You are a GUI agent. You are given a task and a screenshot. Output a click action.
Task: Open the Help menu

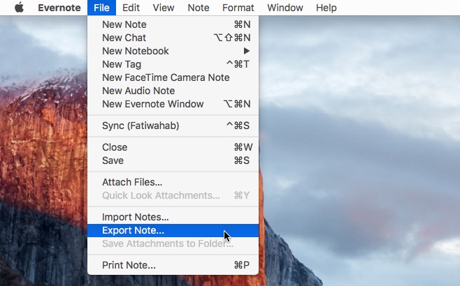click(326, 8)
